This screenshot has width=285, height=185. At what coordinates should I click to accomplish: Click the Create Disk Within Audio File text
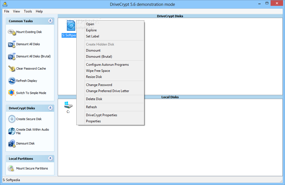click(32, 131)
